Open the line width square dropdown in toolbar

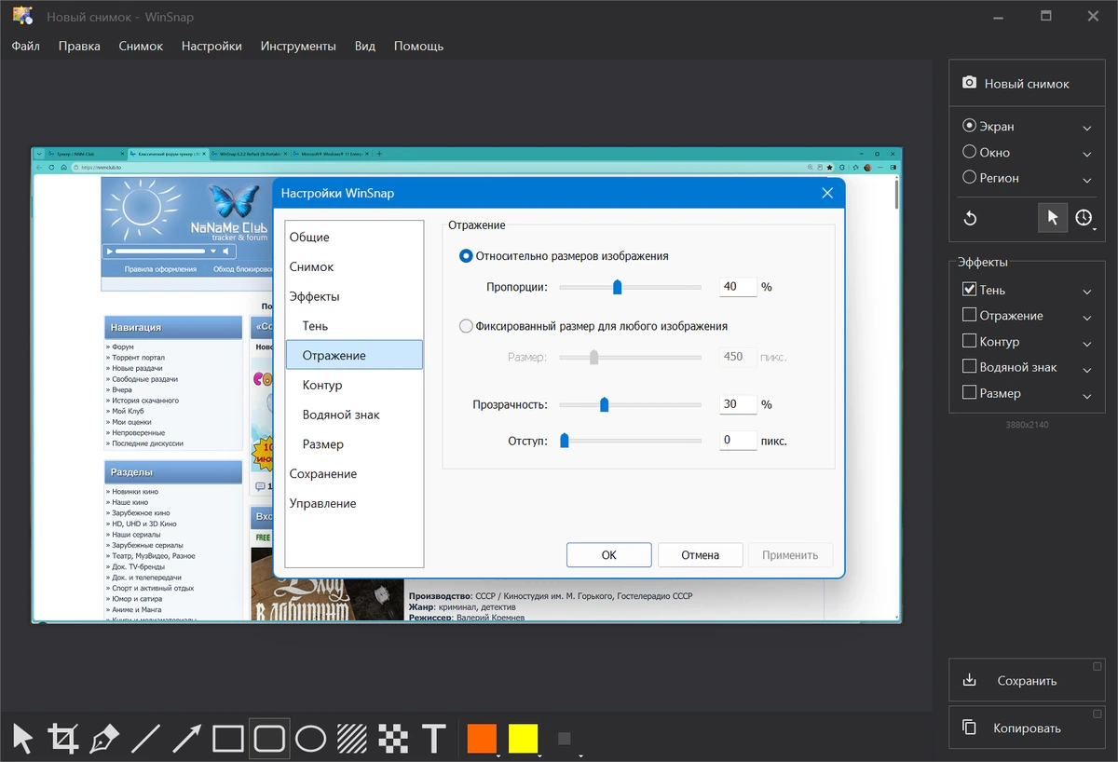click(x=565, y=739)
